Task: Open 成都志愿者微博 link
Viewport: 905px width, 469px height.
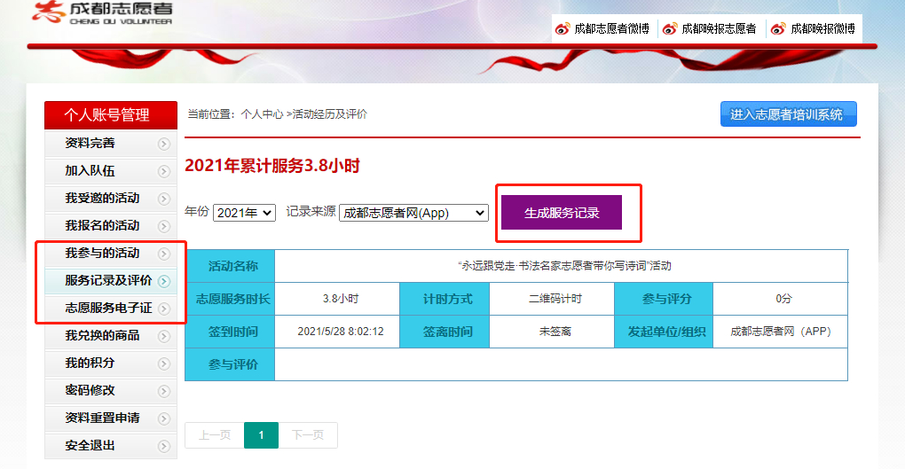Action: click(611, 29)
